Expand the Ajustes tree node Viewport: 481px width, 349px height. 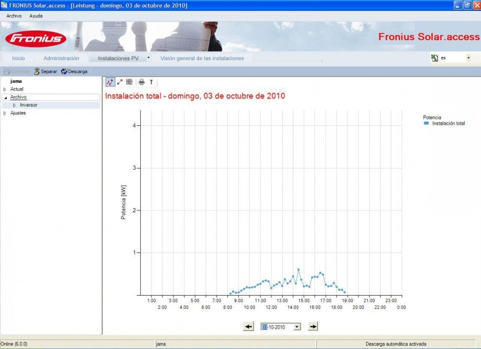5,113
